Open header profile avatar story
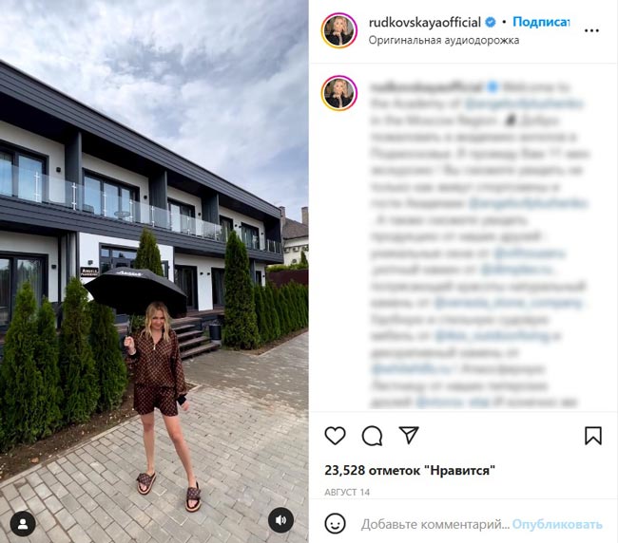Image resolution: width=618 pixels, height=543 pixels. [x=339, y=30]
